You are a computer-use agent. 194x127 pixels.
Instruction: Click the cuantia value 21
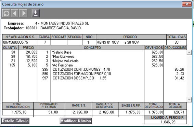pos(13,61)
